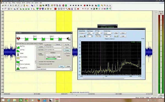Click the orange sine wave toolbar icon
Screen dimensions: 165x102
(67, 9)
